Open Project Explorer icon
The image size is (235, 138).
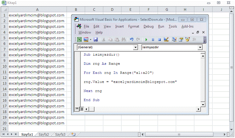[174, 39]
